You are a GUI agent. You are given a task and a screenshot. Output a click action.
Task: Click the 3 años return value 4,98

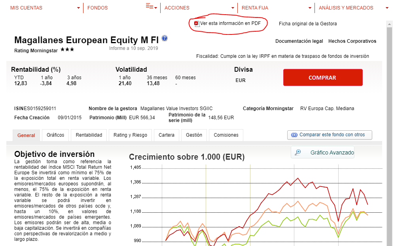(72, 84)
